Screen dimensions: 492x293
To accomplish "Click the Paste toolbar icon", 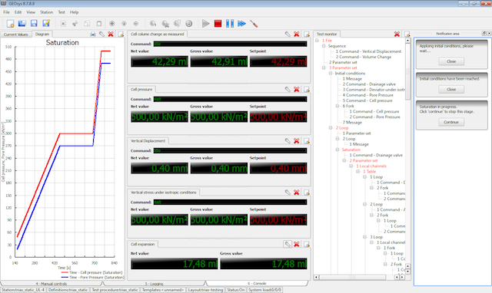I will (x=99, y=24).
